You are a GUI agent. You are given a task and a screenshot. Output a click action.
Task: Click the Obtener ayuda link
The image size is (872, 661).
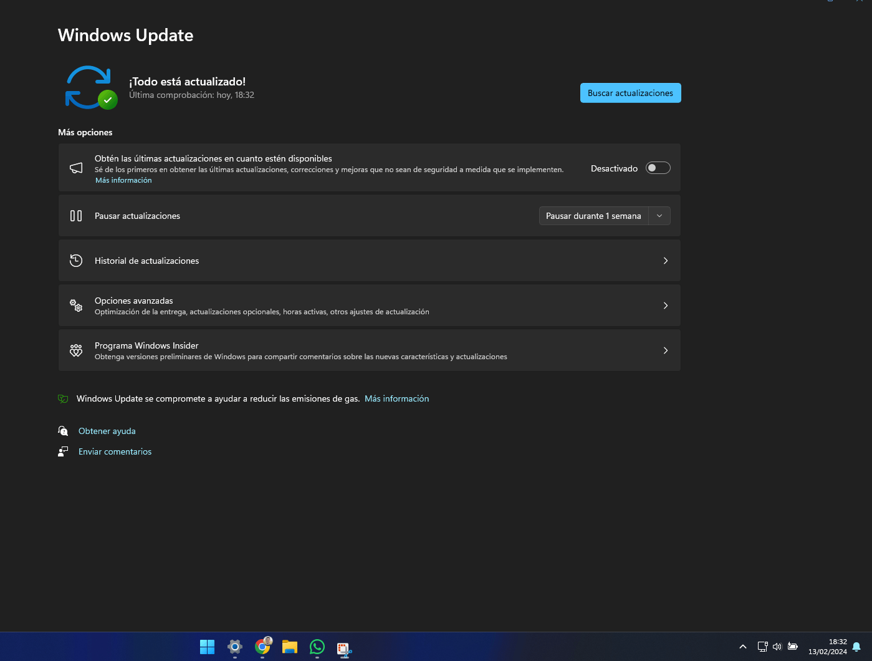pos(107,431)
